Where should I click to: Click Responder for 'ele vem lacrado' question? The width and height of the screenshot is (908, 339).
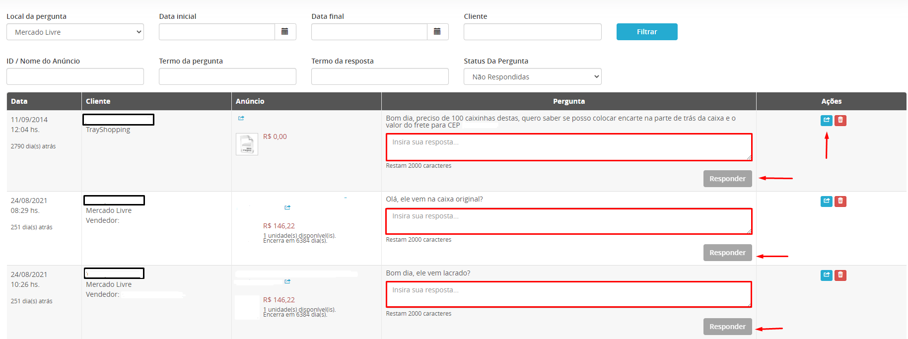[727, 327]
